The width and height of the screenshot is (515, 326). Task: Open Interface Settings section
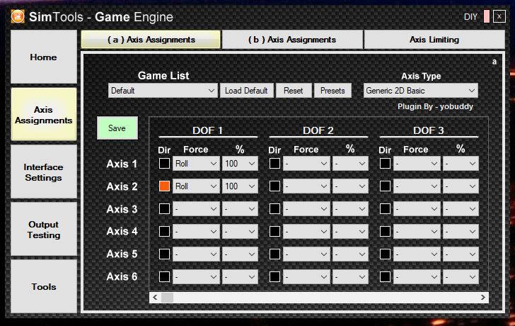[x=44, y=172]
